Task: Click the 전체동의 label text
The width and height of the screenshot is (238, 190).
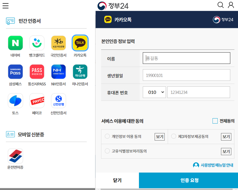Action: (227, 121)
